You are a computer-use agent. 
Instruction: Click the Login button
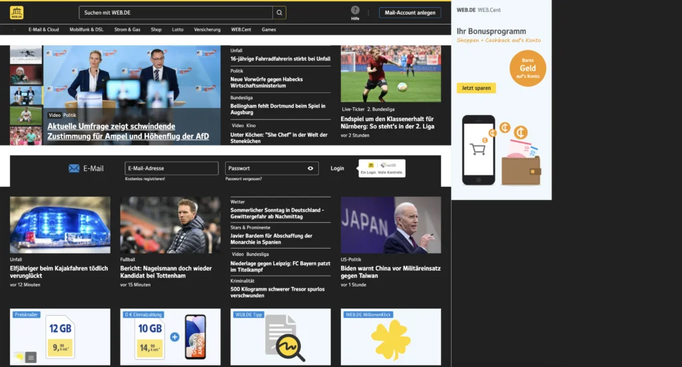click(337, 168)
